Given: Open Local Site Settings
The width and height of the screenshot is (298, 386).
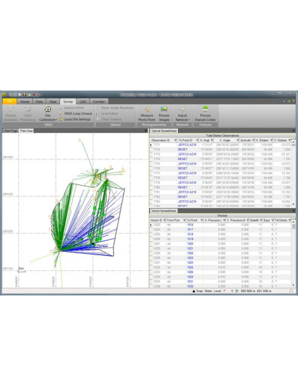Looking at the screenshot, I should [75, 119].
